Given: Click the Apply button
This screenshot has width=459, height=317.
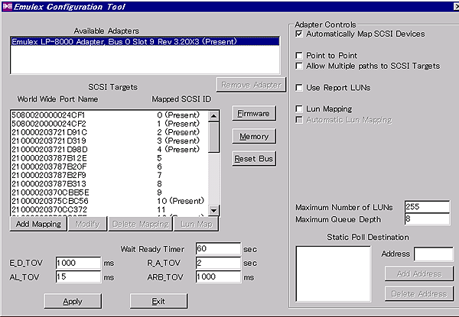Looking at the screenshot, I should tap(73, 301).
